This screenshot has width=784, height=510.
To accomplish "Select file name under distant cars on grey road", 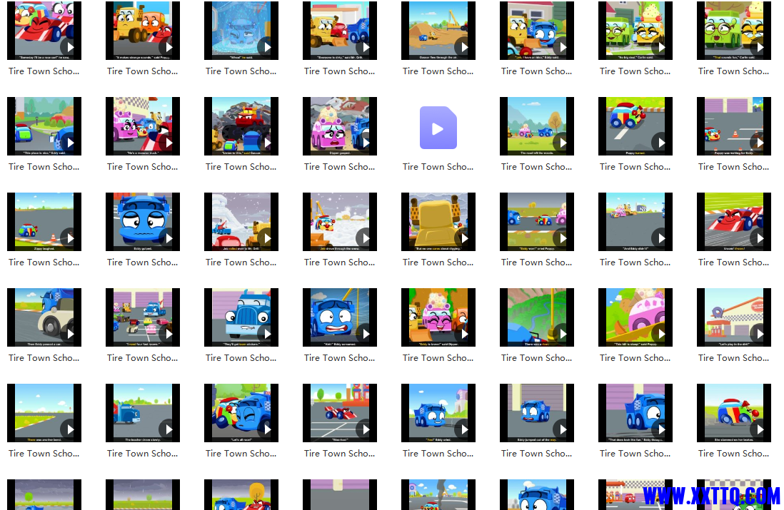I will [x=635, y=262].
